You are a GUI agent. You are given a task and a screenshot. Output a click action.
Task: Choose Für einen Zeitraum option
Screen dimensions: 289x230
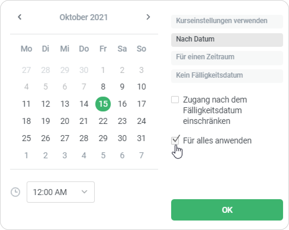tap(227, 57)
